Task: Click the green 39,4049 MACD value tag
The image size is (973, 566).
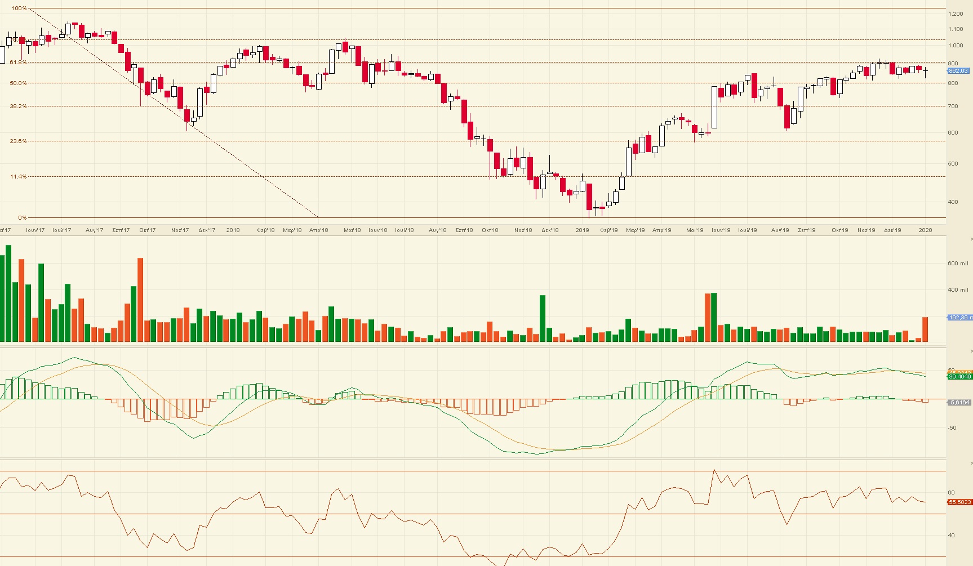Action: click(x=959, y=377)
